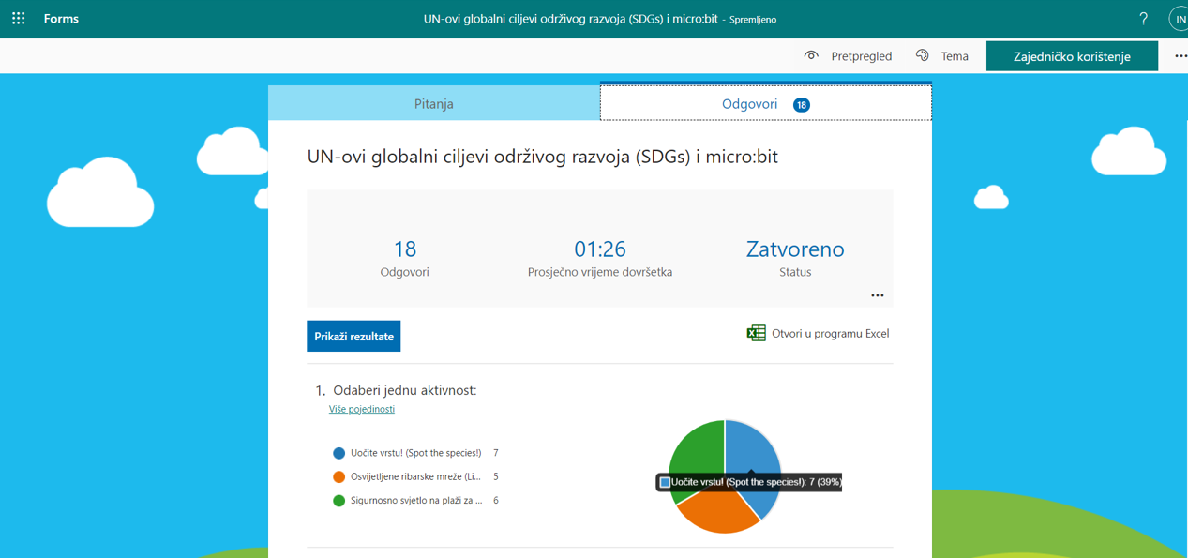This screenshot has height=558, width=1188.
Task: Click the Forms app name
Action: pos(61,19)
